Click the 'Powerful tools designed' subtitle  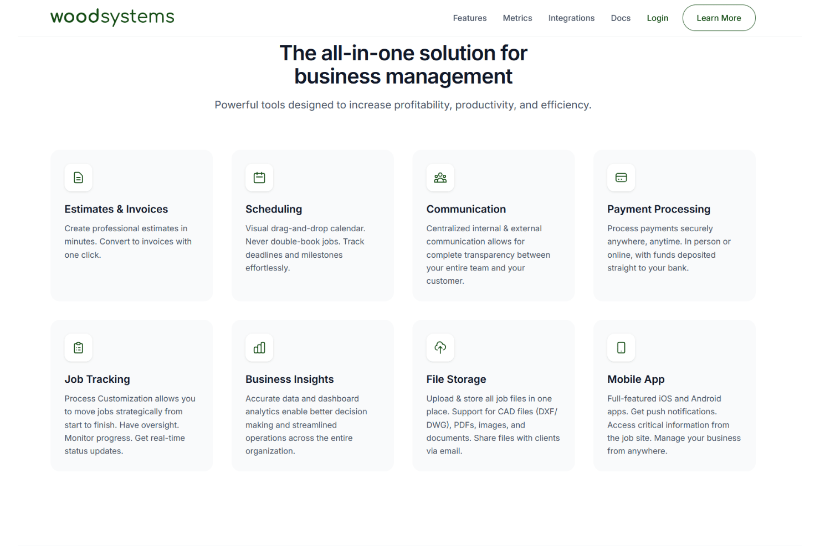point(403,105)
